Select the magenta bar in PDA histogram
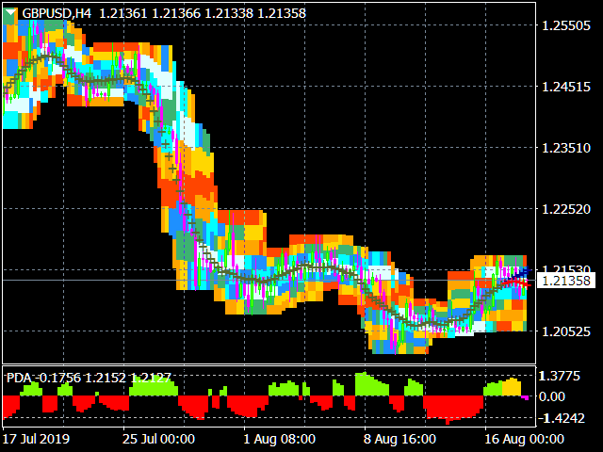Image resolution: width=603 pixels, height=452 pixels. [x=525, y=397]
